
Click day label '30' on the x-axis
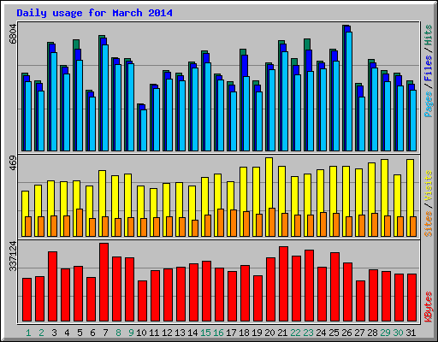click(398, 333)
